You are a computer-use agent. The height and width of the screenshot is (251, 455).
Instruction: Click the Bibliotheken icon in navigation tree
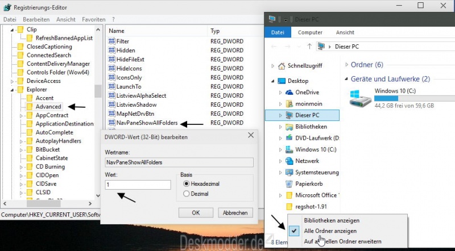(x=289, y=127)
